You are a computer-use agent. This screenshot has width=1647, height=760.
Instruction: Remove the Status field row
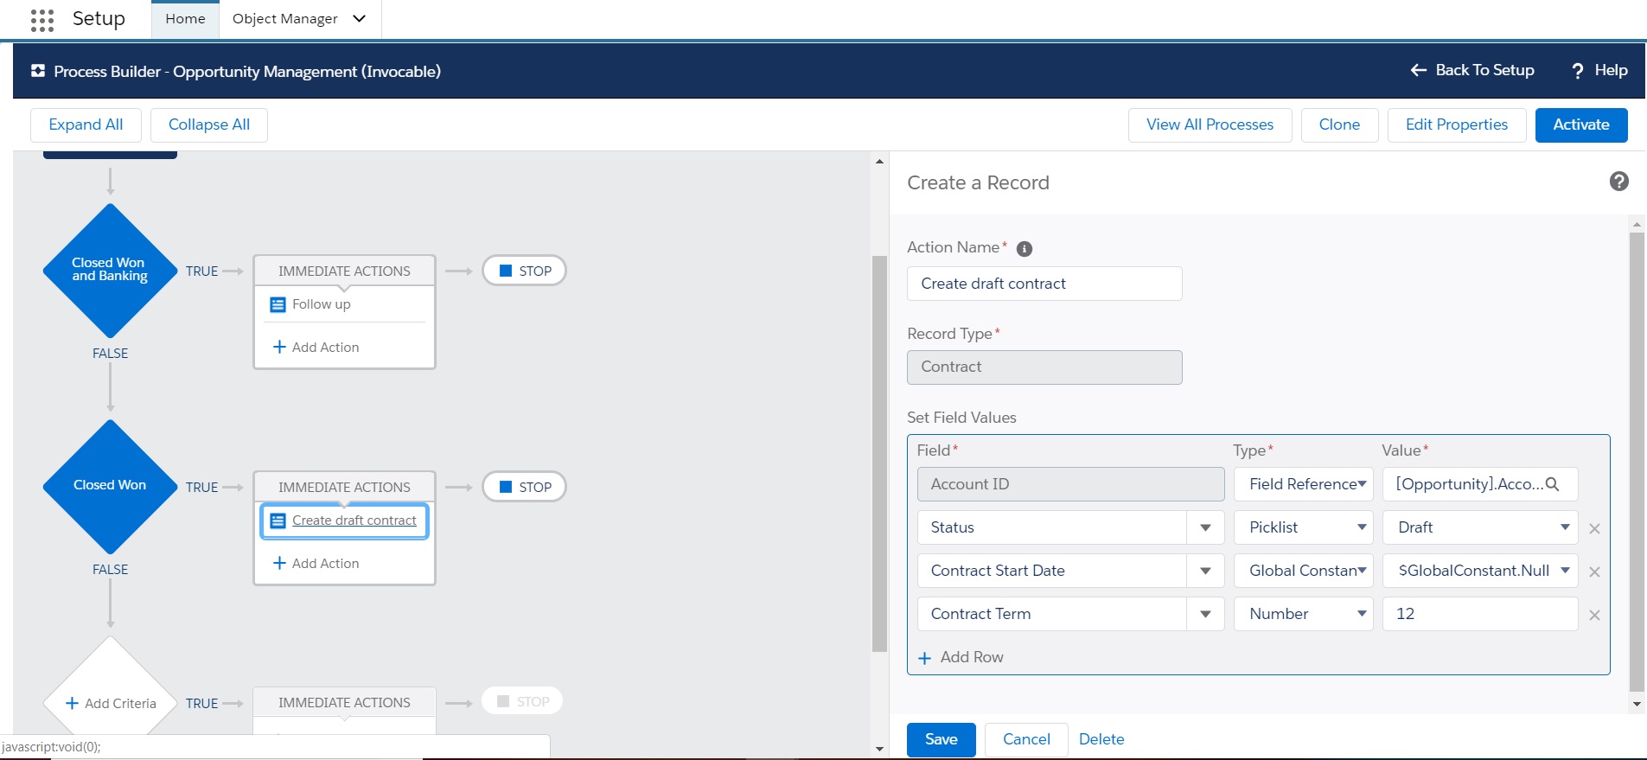click(1595, 528)
